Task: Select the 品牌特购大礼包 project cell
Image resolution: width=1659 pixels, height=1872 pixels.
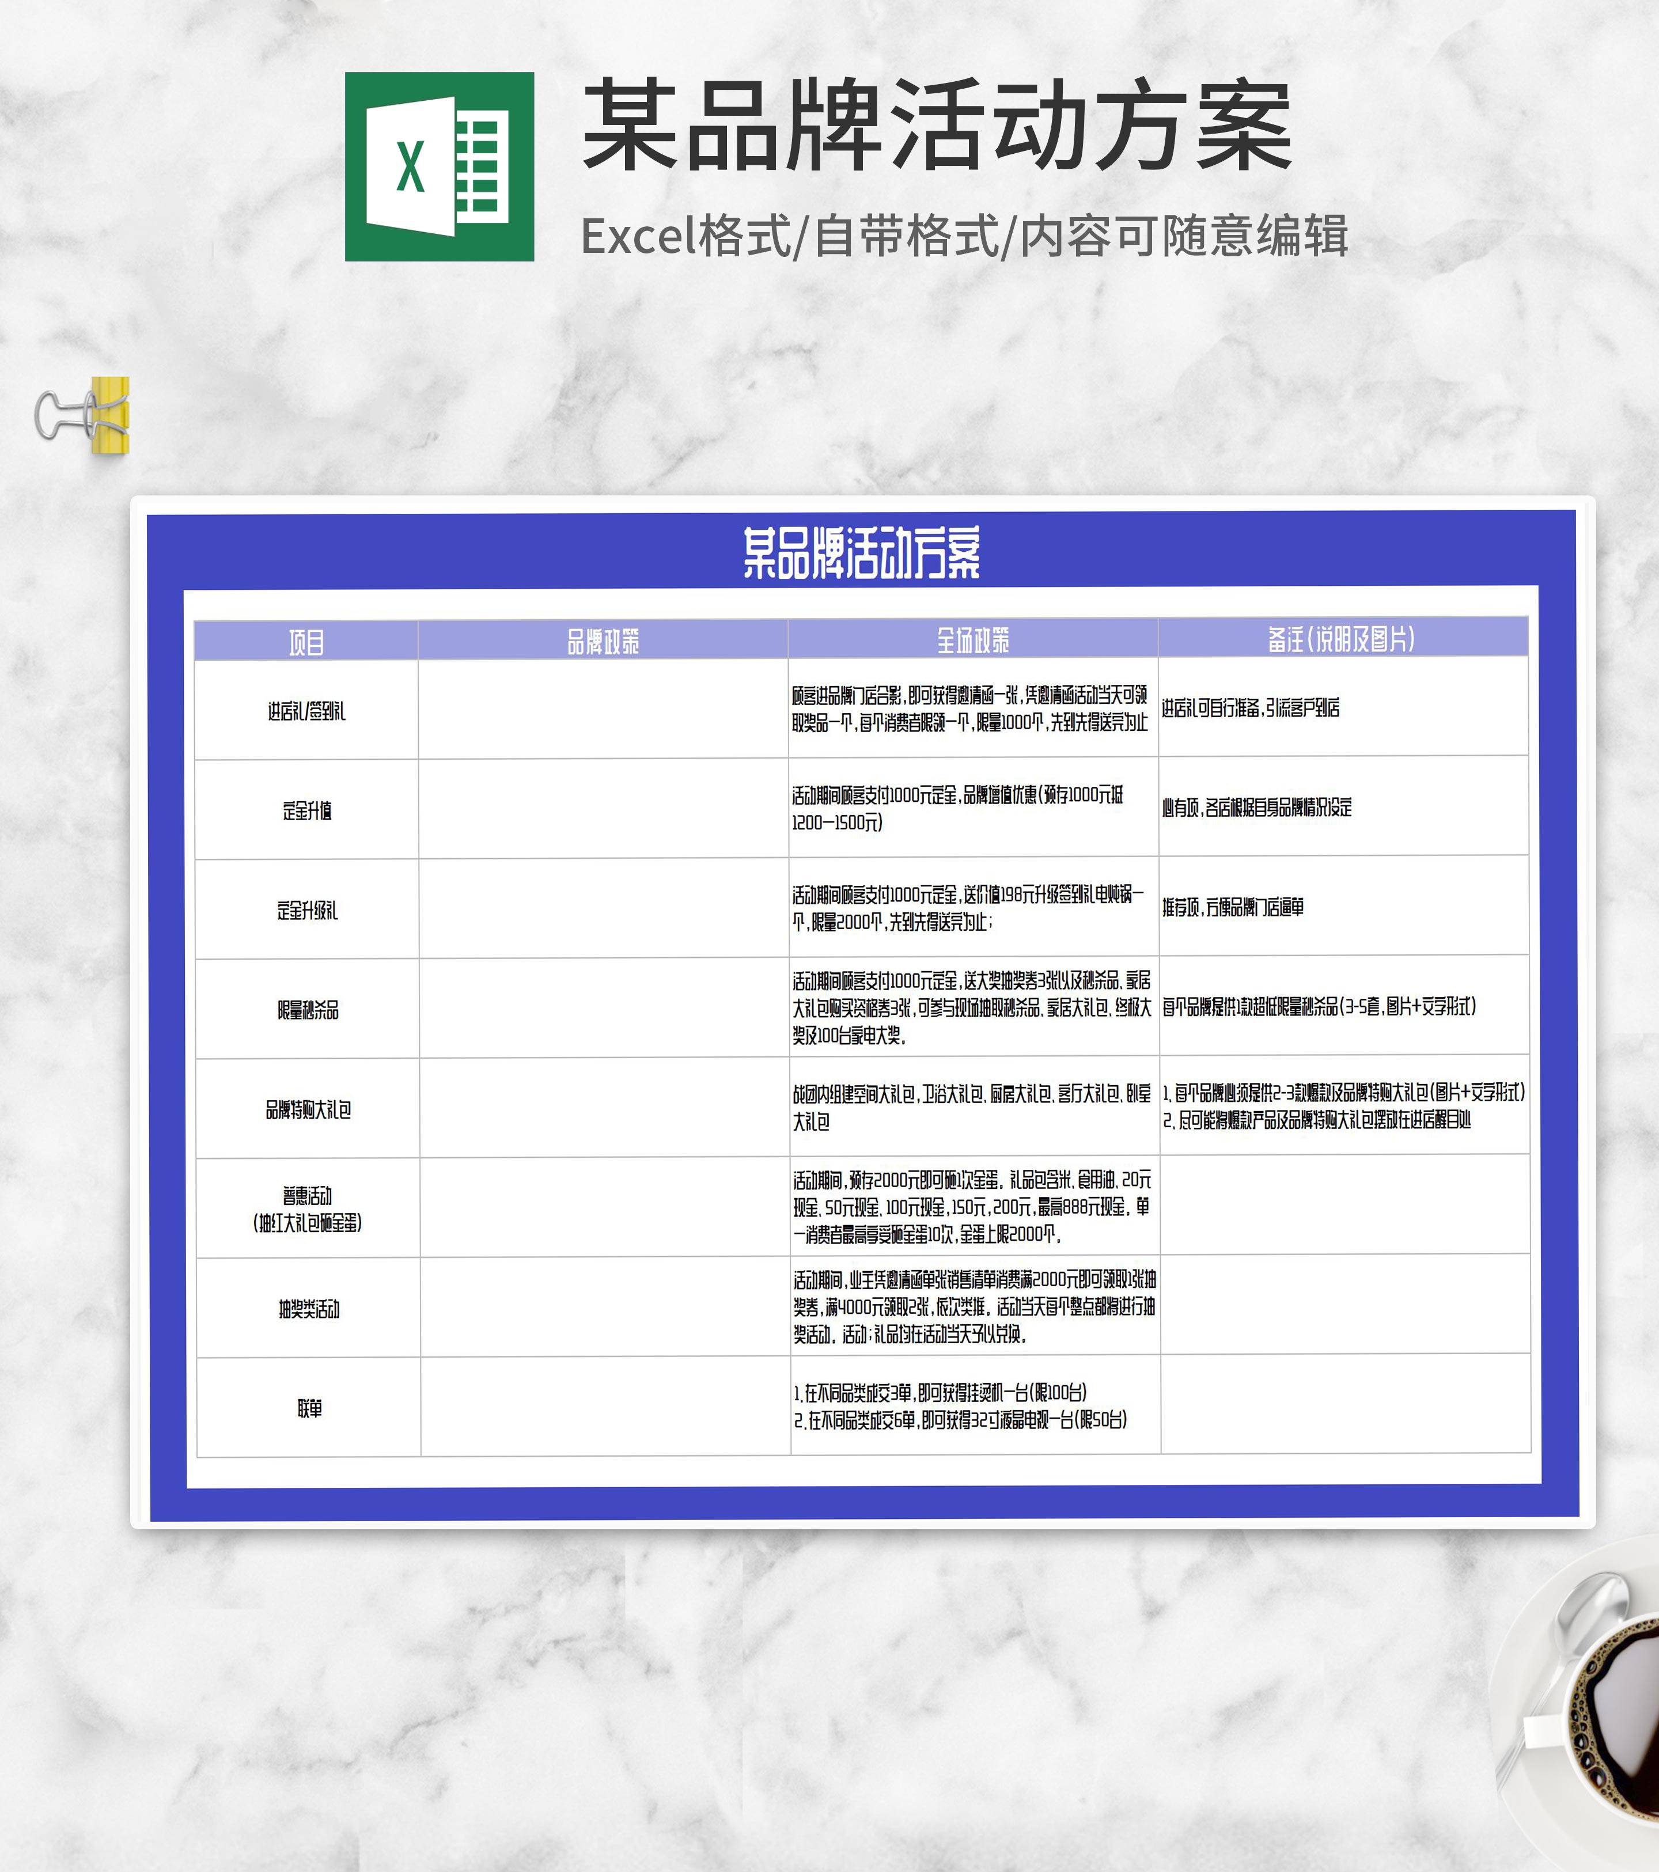Action: [x=308, y=1109]
